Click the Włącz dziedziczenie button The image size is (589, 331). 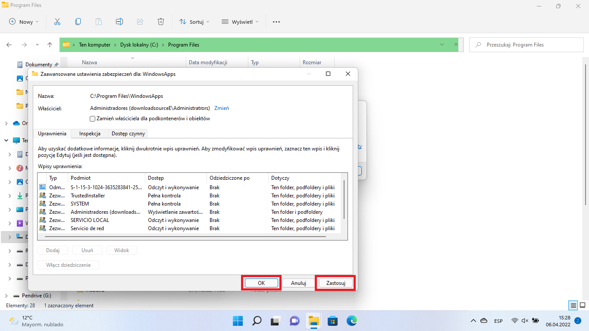point(68,265)
